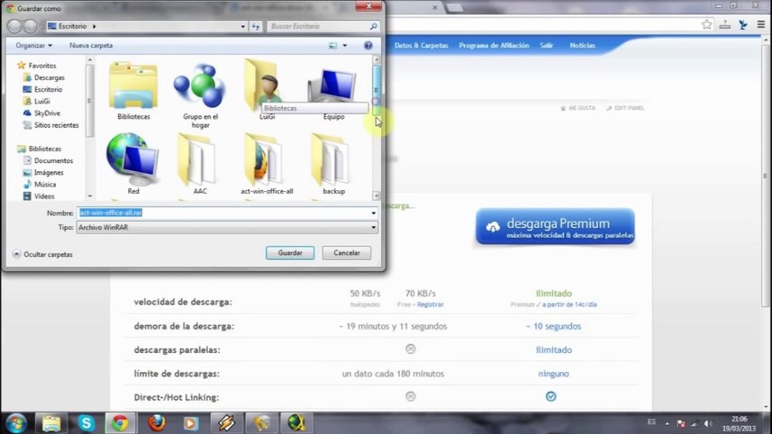Go forward with the dialog's forward arrow
The width and height of the screenshot is (772, 434).
30,27
